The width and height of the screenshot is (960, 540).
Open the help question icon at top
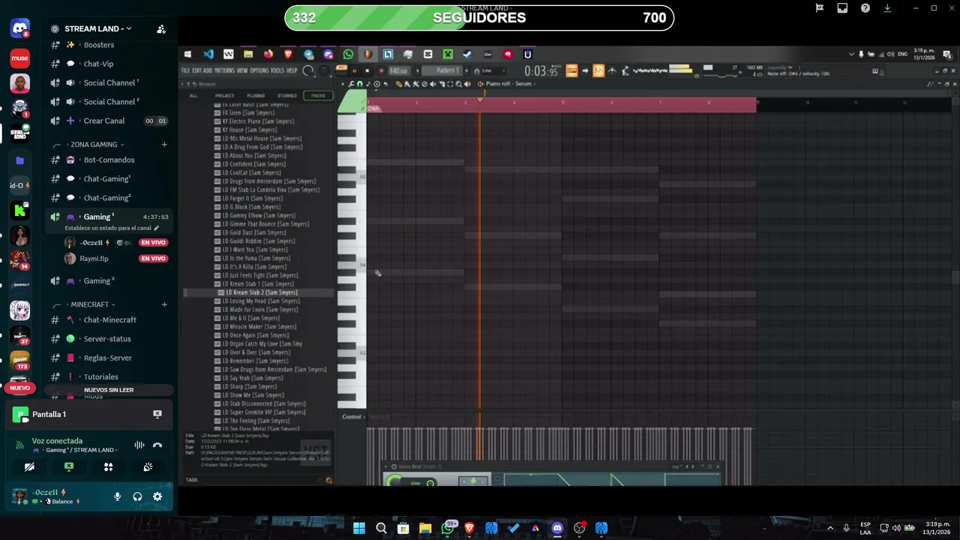tap(865, 8)
